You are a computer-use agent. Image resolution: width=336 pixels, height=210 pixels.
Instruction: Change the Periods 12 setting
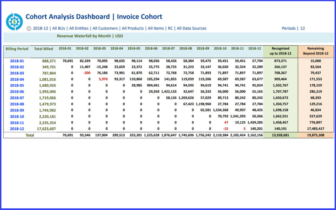pos(293,29)
